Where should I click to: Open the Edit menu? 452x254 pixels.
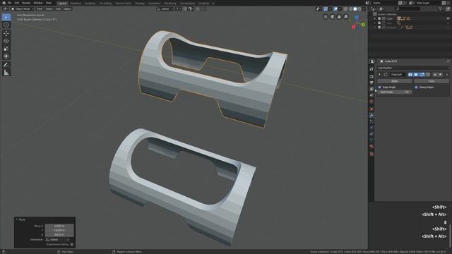16,3
